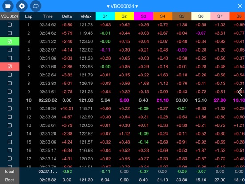Uncheck the red lap 6 checkbox
Viewport: 245px width, 184px height.
9,67
